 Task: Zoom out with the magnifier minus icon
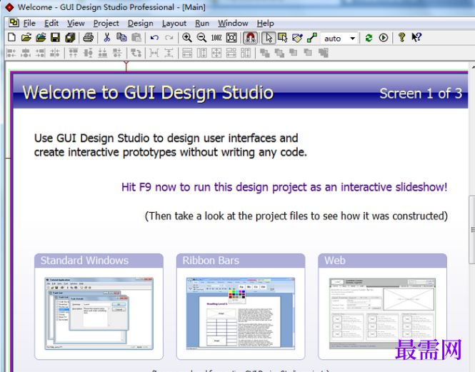[201, 38]
